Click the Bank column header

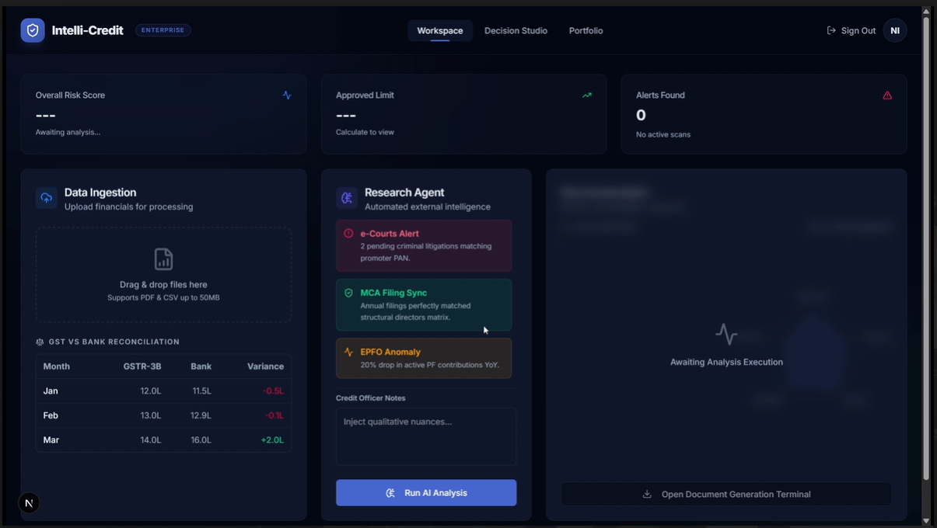pyautogui.click(x=201, y=366)
